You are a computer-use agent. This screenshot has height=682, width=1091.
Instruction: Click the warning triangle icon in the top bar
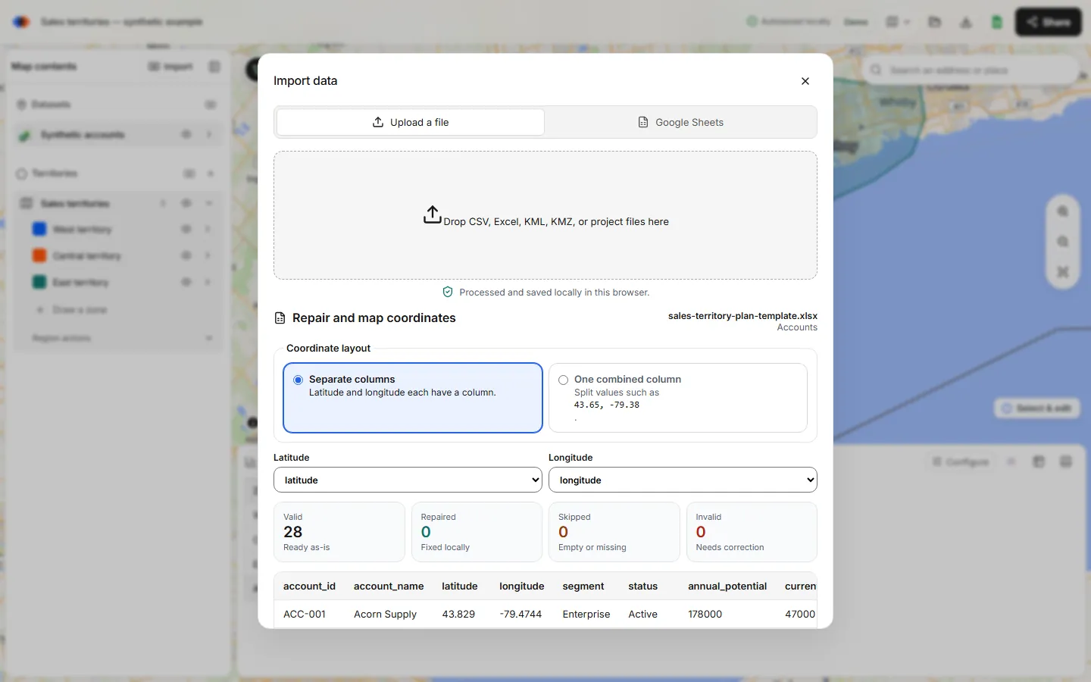pos(966,22)
